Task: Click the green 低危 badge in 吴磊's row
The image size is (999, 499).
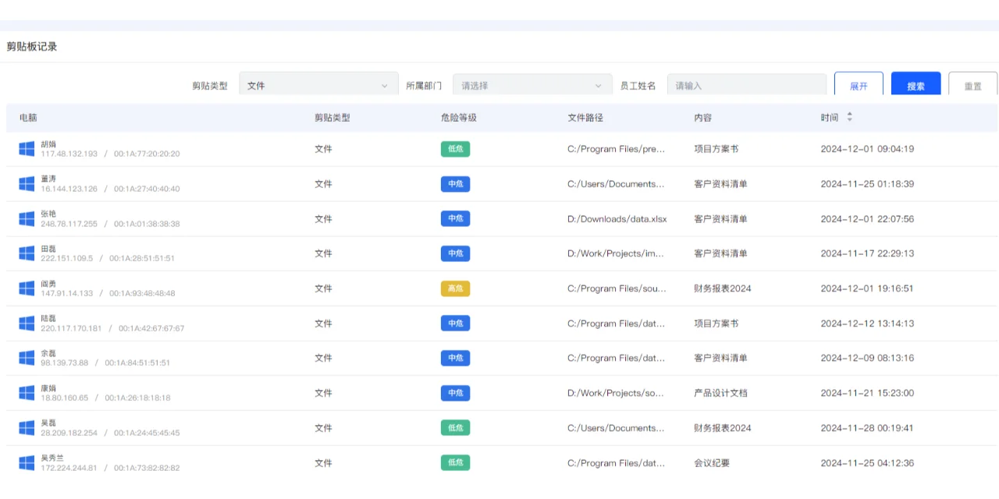Action: (x=455, y=427)
